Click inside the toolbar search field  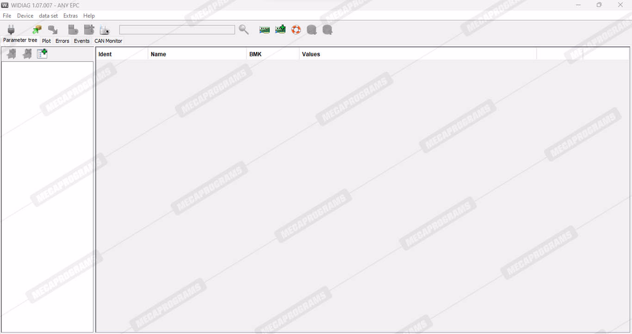click(x=177, y=30)
